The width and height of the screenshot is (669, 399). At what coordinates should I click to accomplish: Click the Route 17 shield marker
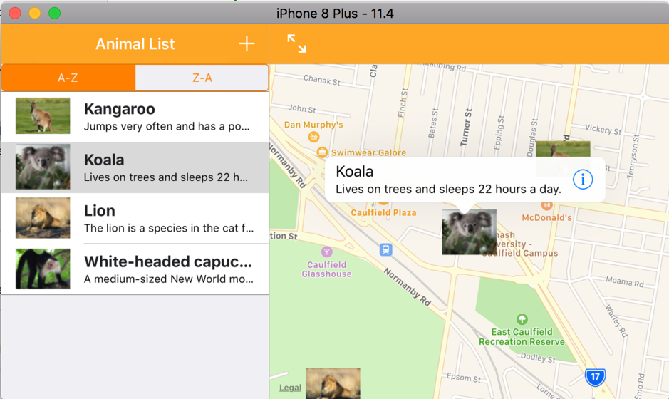coord(595,376)
